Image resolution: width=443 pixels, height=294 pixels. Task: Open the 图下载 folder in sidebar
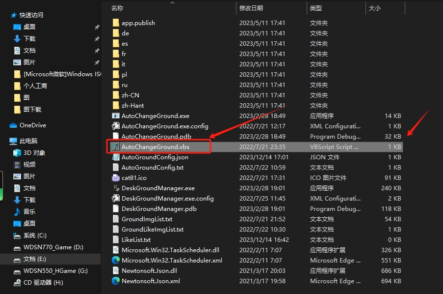32,109
